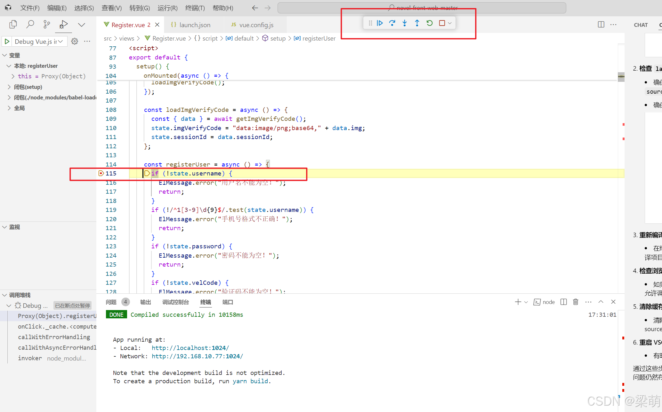
Task: Open the Debug Vue.js configuration dropdown
Action: [60, 41]
